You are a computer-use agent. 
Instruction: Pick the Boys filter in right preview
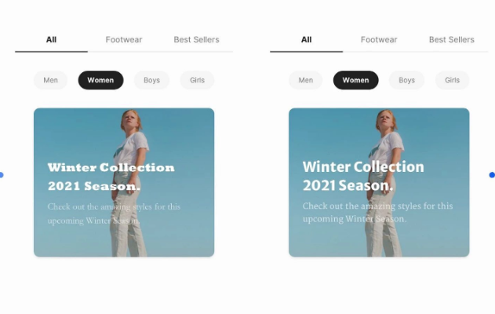(x=406, y=80)
